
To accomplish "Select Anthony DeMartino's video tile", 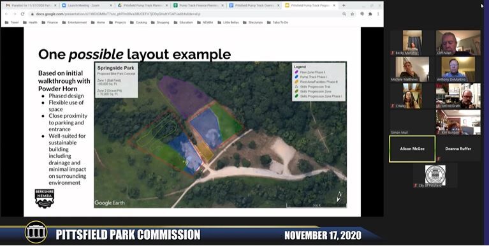I will pos(458,69).
